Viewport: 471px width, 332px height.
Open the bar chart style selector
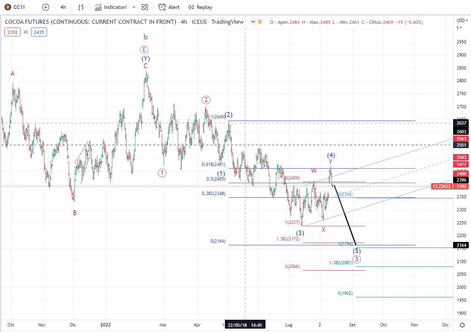pos(81,7)
